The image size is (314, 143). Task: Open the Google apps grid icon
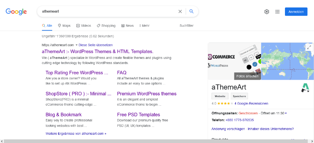point(277,12)
